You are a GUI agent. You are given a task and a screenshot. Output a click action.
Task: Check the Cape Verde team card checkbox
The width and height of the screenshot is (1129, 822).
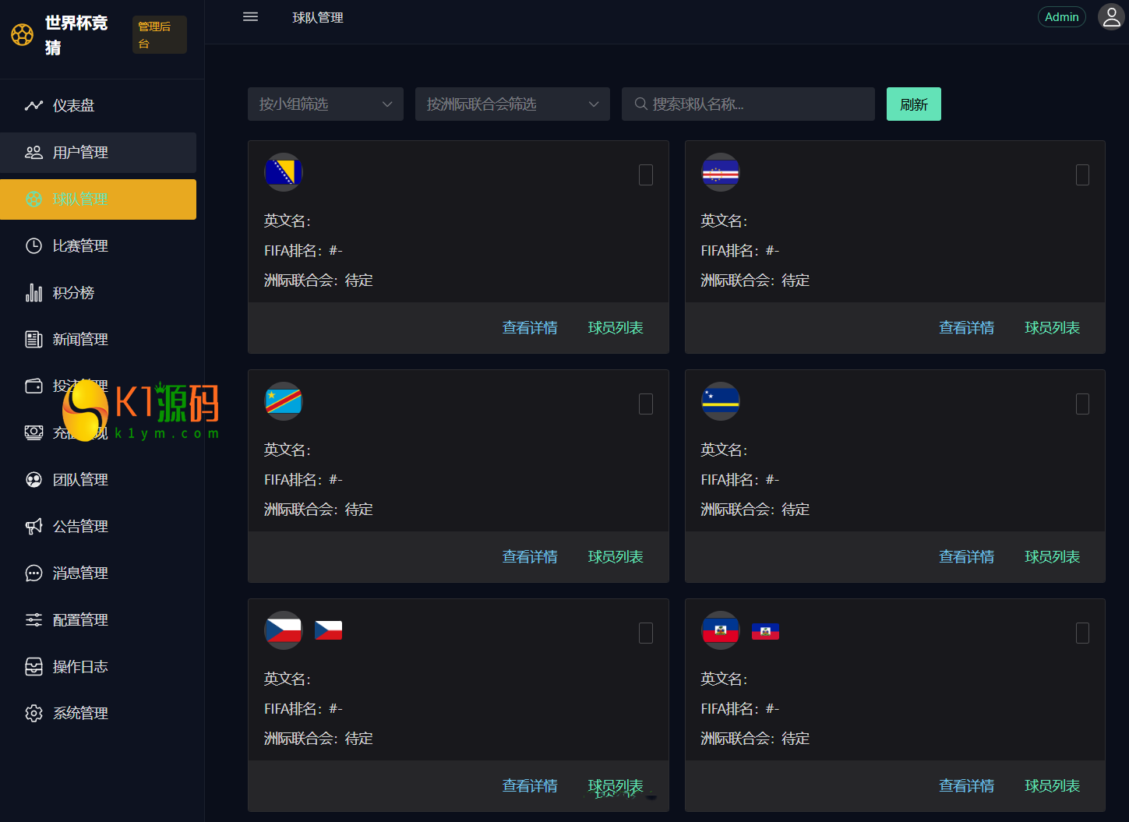point(1082,175)
